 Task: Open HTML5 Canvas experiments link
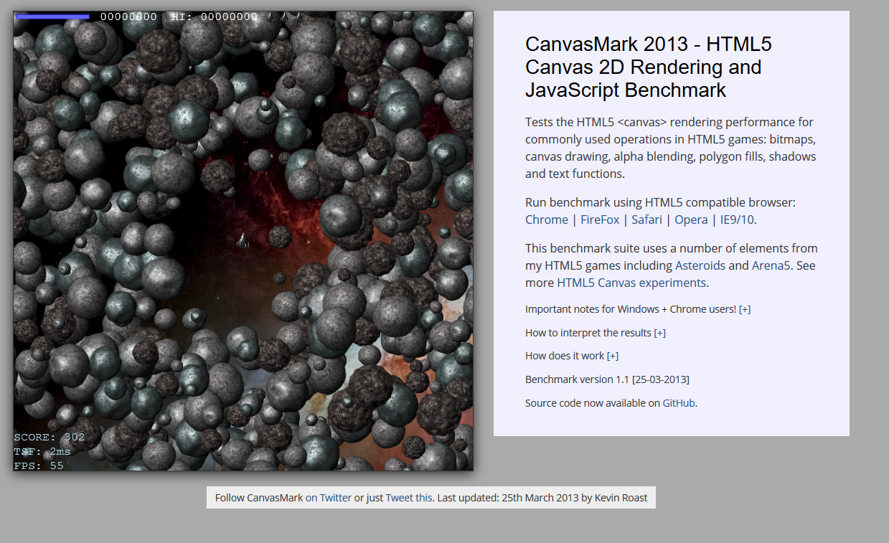click(631, 283)
